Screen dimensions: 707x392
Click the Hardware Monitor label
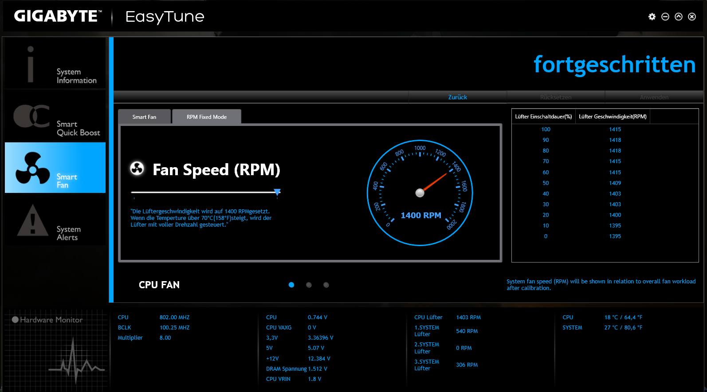click(x=51, y=320)
